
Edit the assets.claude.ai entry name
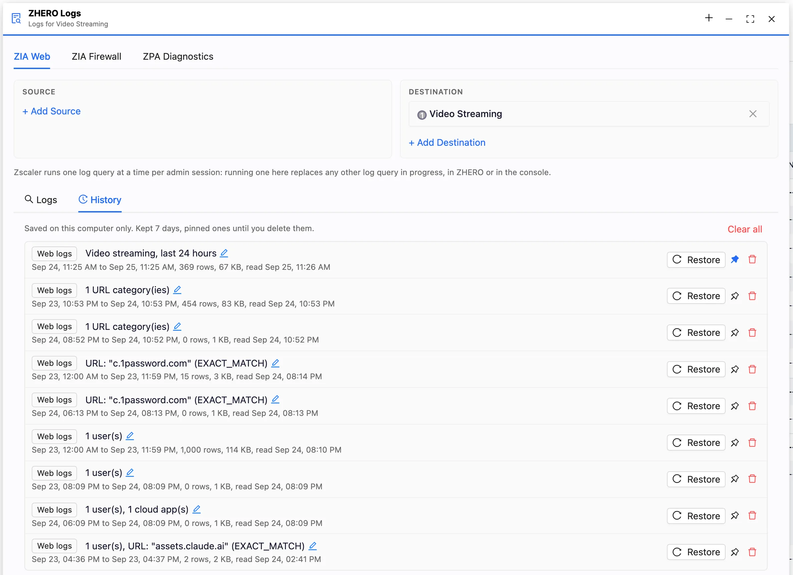pyautogui.click(x=313, y=546)
